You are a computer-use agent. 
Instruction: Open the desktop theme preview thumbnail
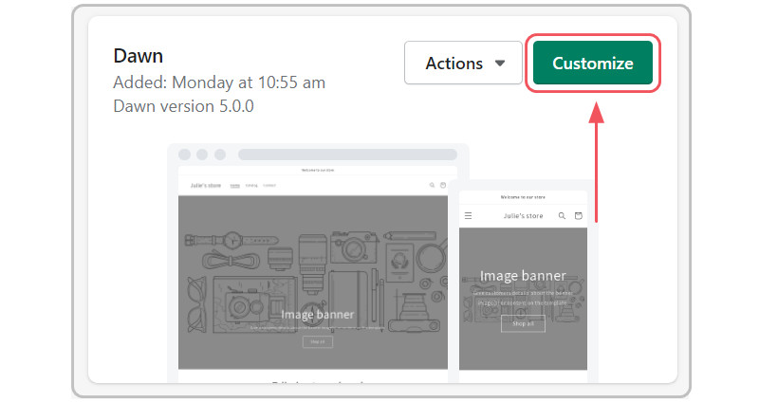pos(313,264)
